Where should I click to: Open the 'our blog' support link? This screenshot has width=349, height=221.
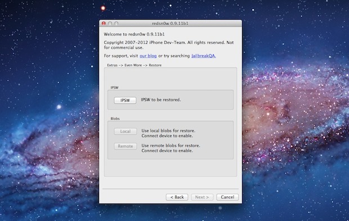point(148,56)
